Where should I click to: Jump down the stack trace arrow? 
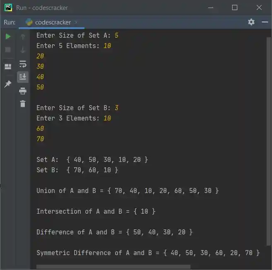23,50
